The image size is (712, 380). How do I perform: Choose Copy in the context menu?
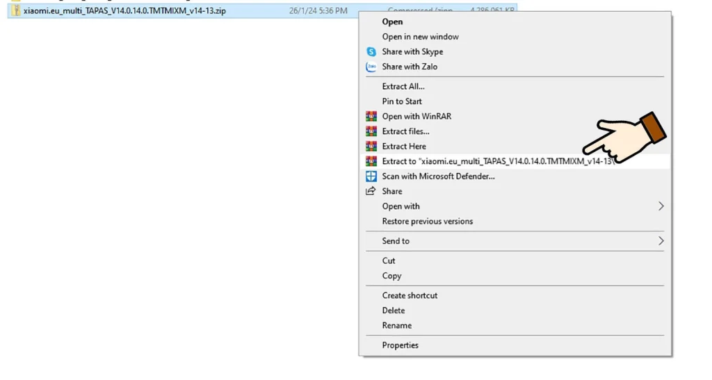point(391,276)
